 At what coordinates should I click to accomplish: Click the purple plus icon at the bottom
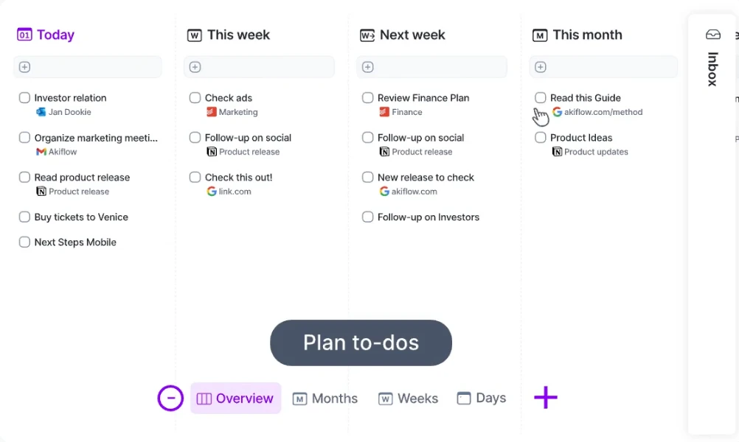pyautogui.click(x=546, y=398)
